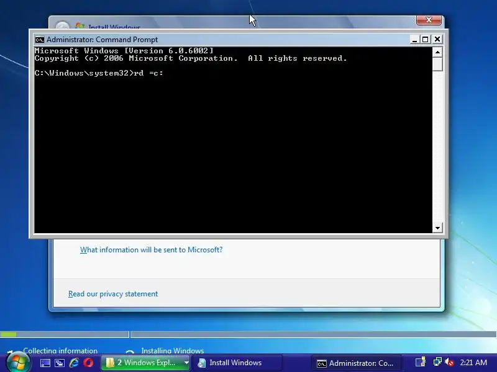Open the Start menu orb
Viewport: 497px width, 372px height.
[18, 363]
